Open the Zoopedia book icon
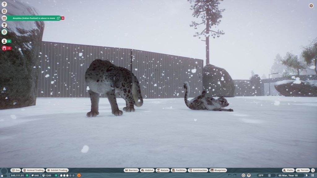Image resolution: width=317 pixels, height=178 pixels. coord(4,11)
